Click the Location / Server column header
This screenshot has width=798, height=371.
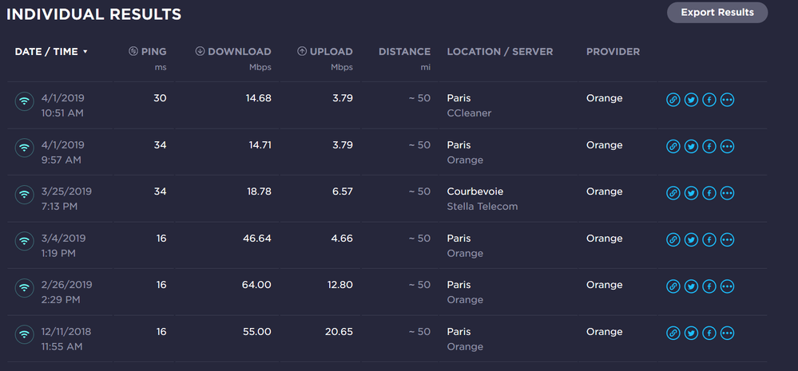500,52
